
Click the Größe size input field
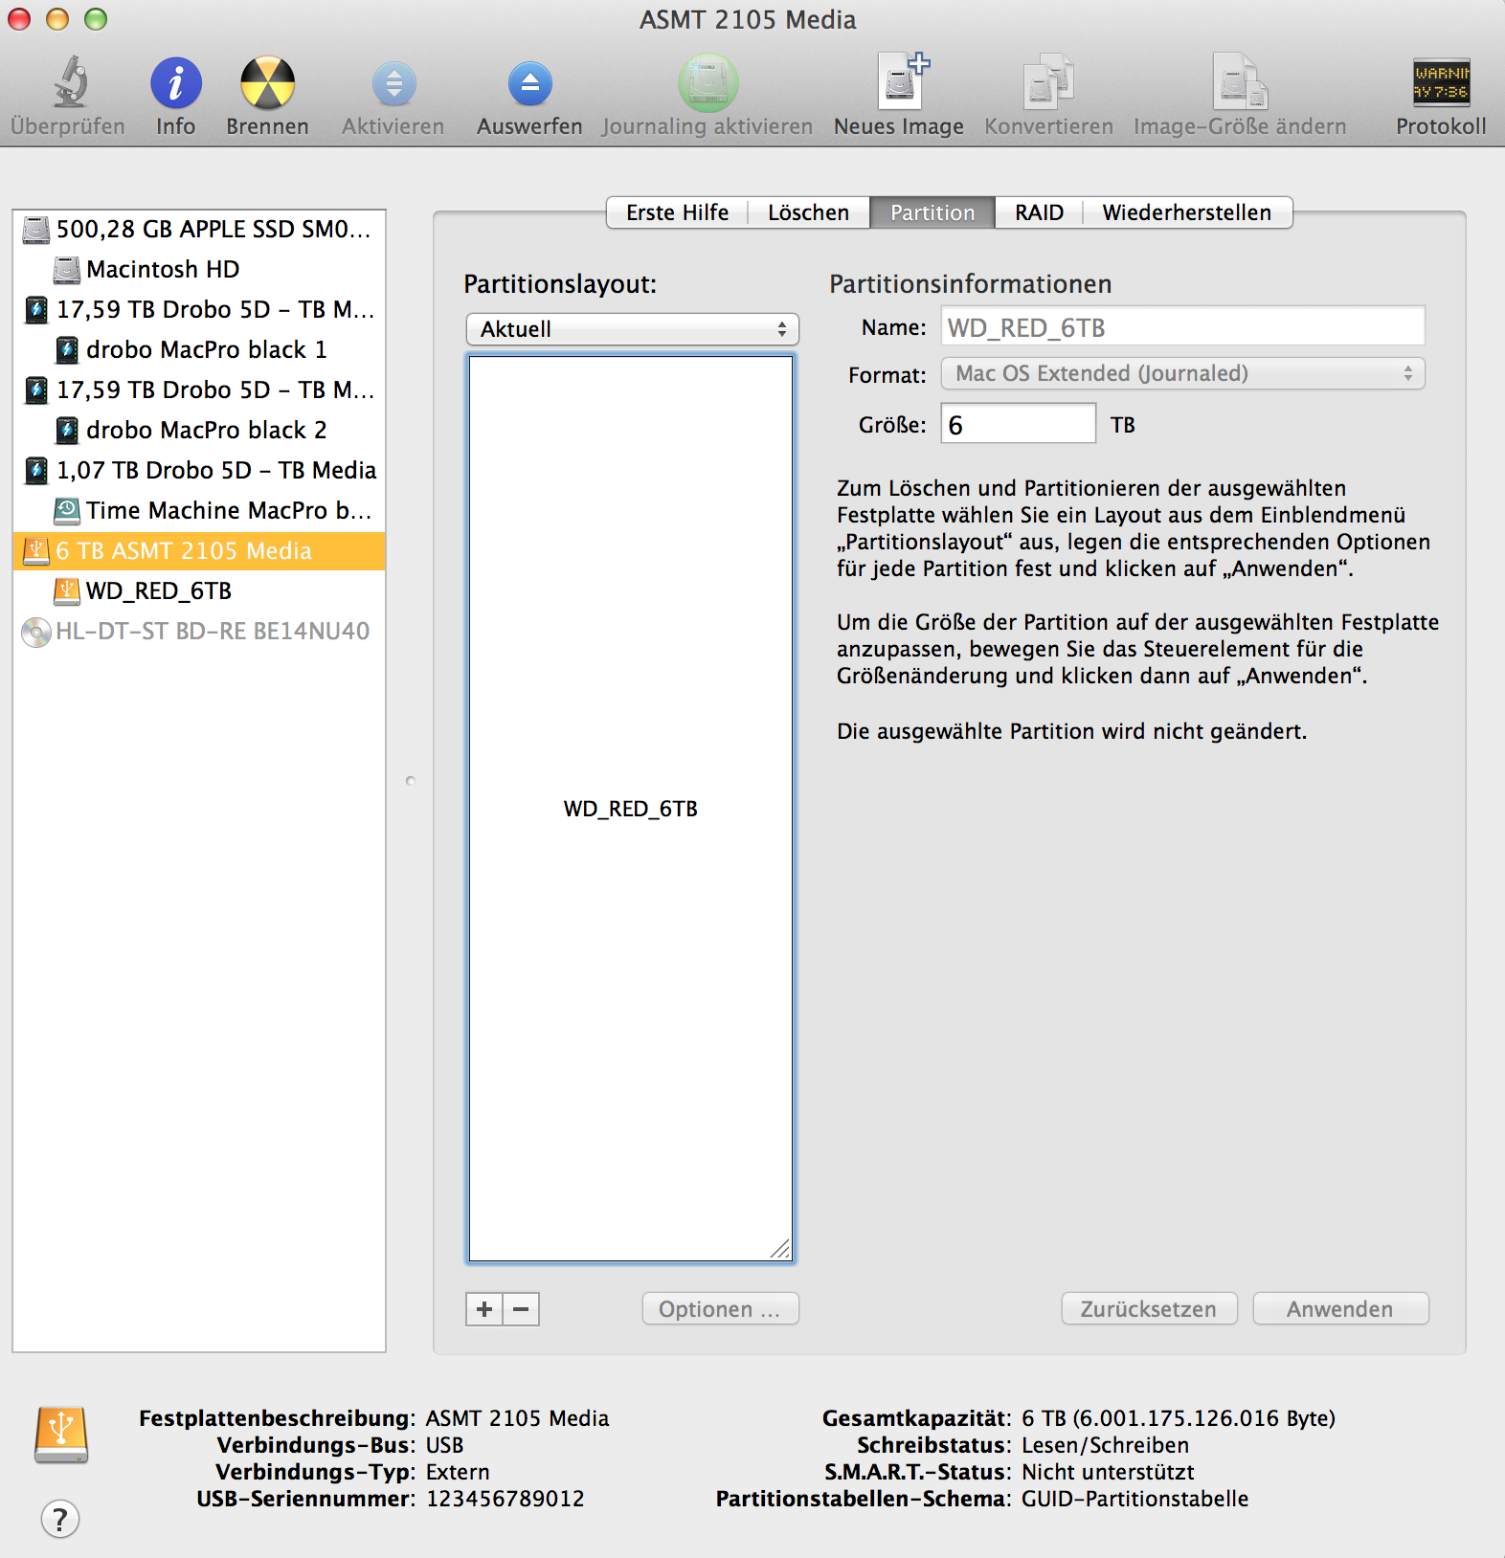click(1019, 424)
